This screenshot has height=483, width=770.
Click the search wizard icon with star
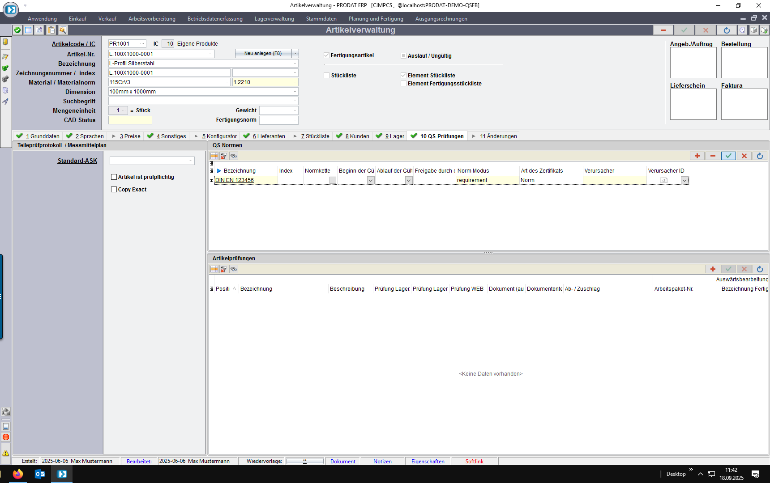point(63,30)
